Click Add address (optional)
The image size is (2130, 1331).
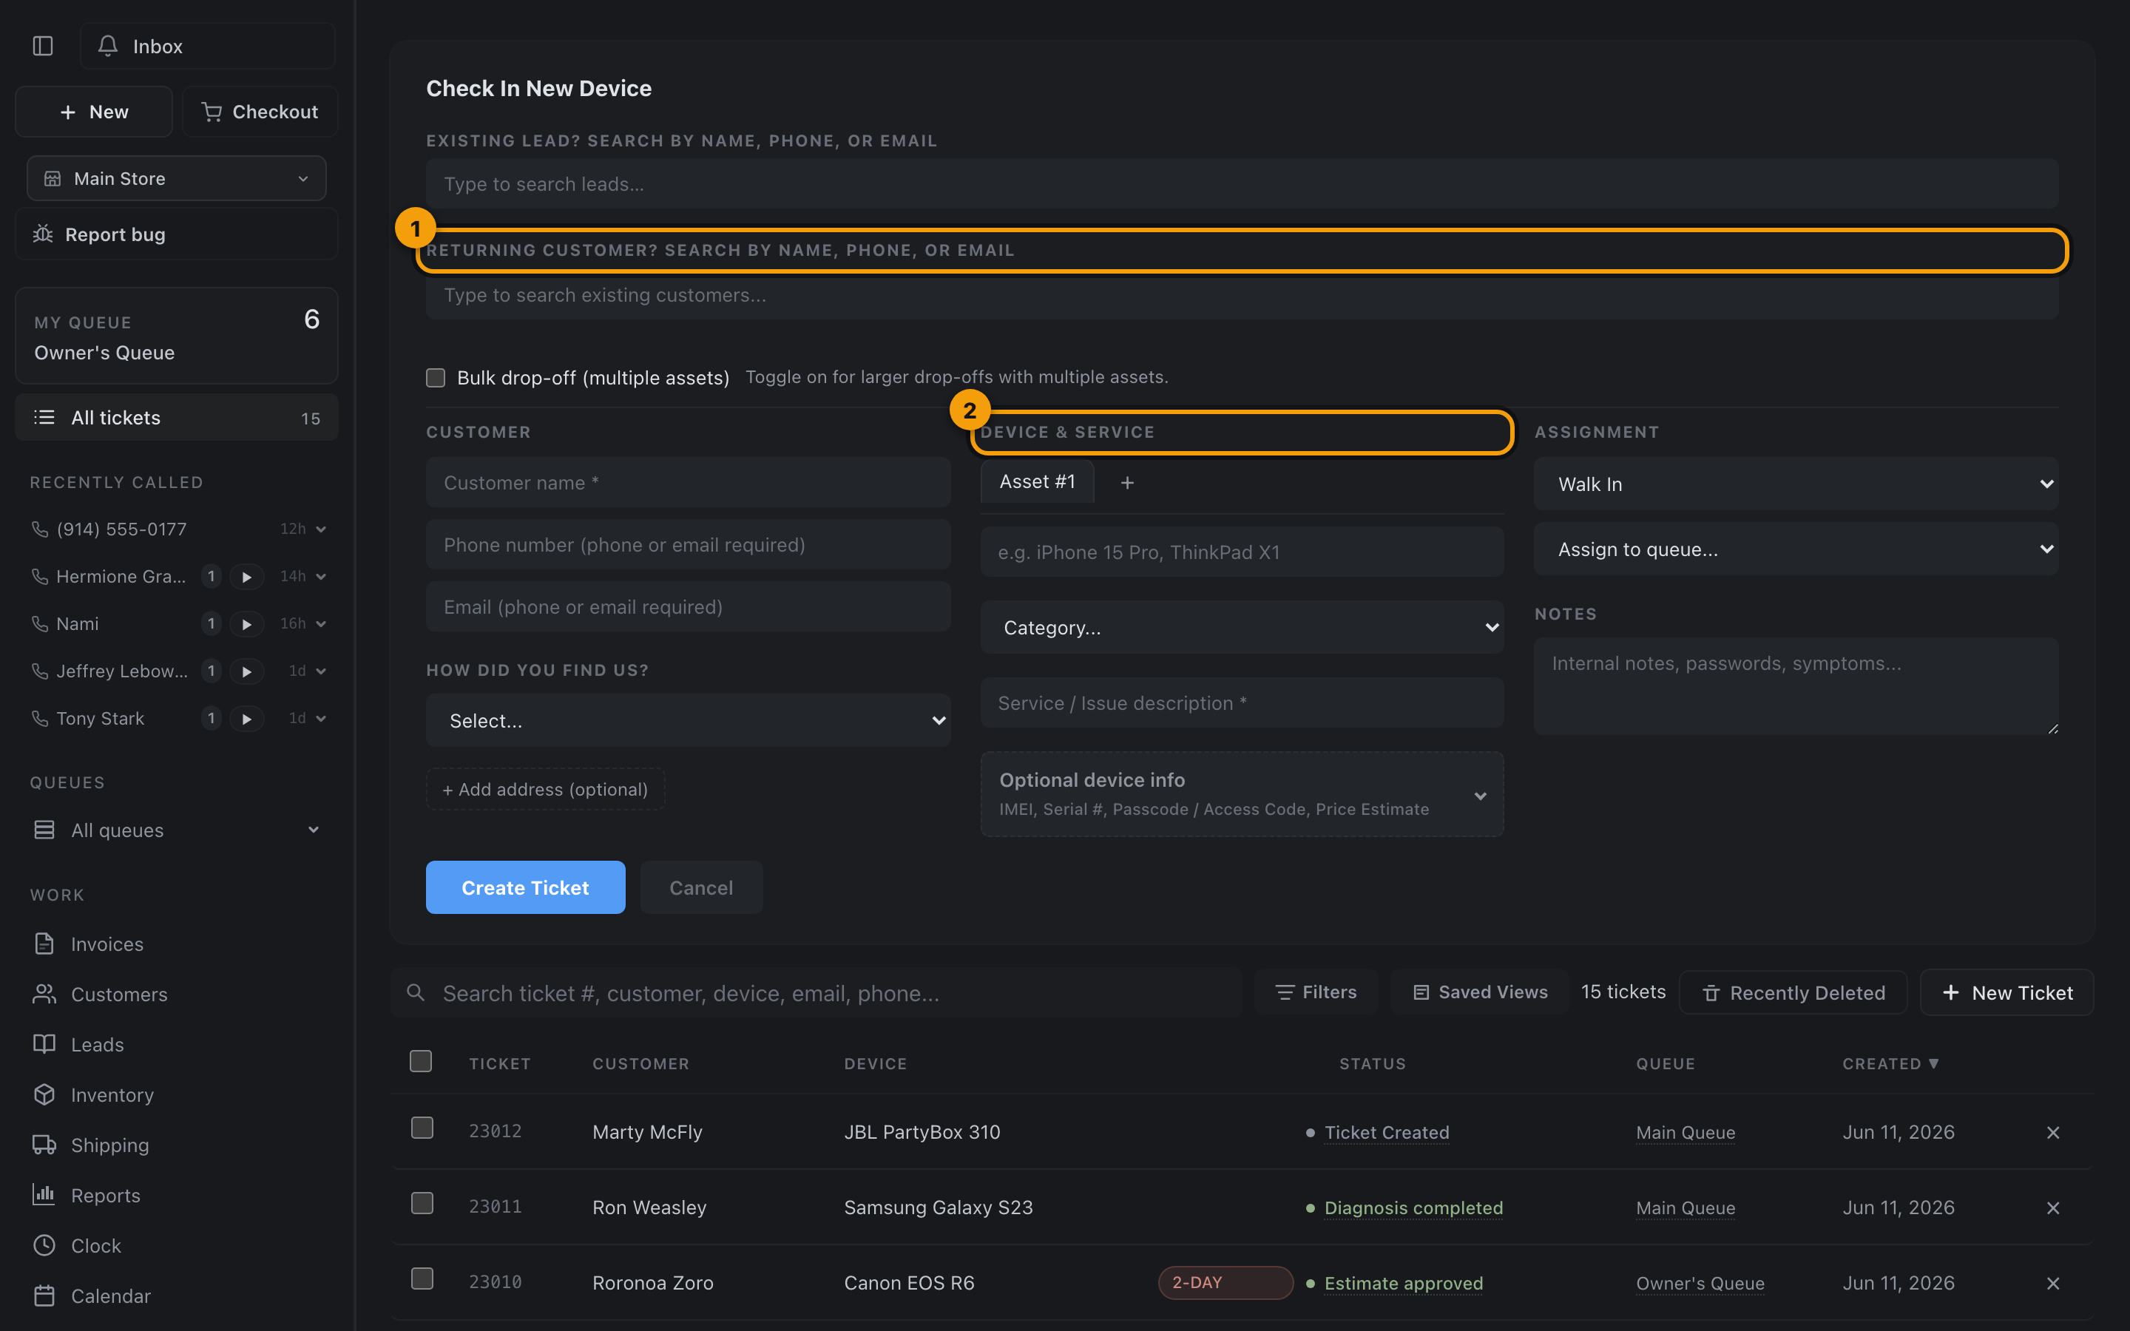(x=545, y=790)
